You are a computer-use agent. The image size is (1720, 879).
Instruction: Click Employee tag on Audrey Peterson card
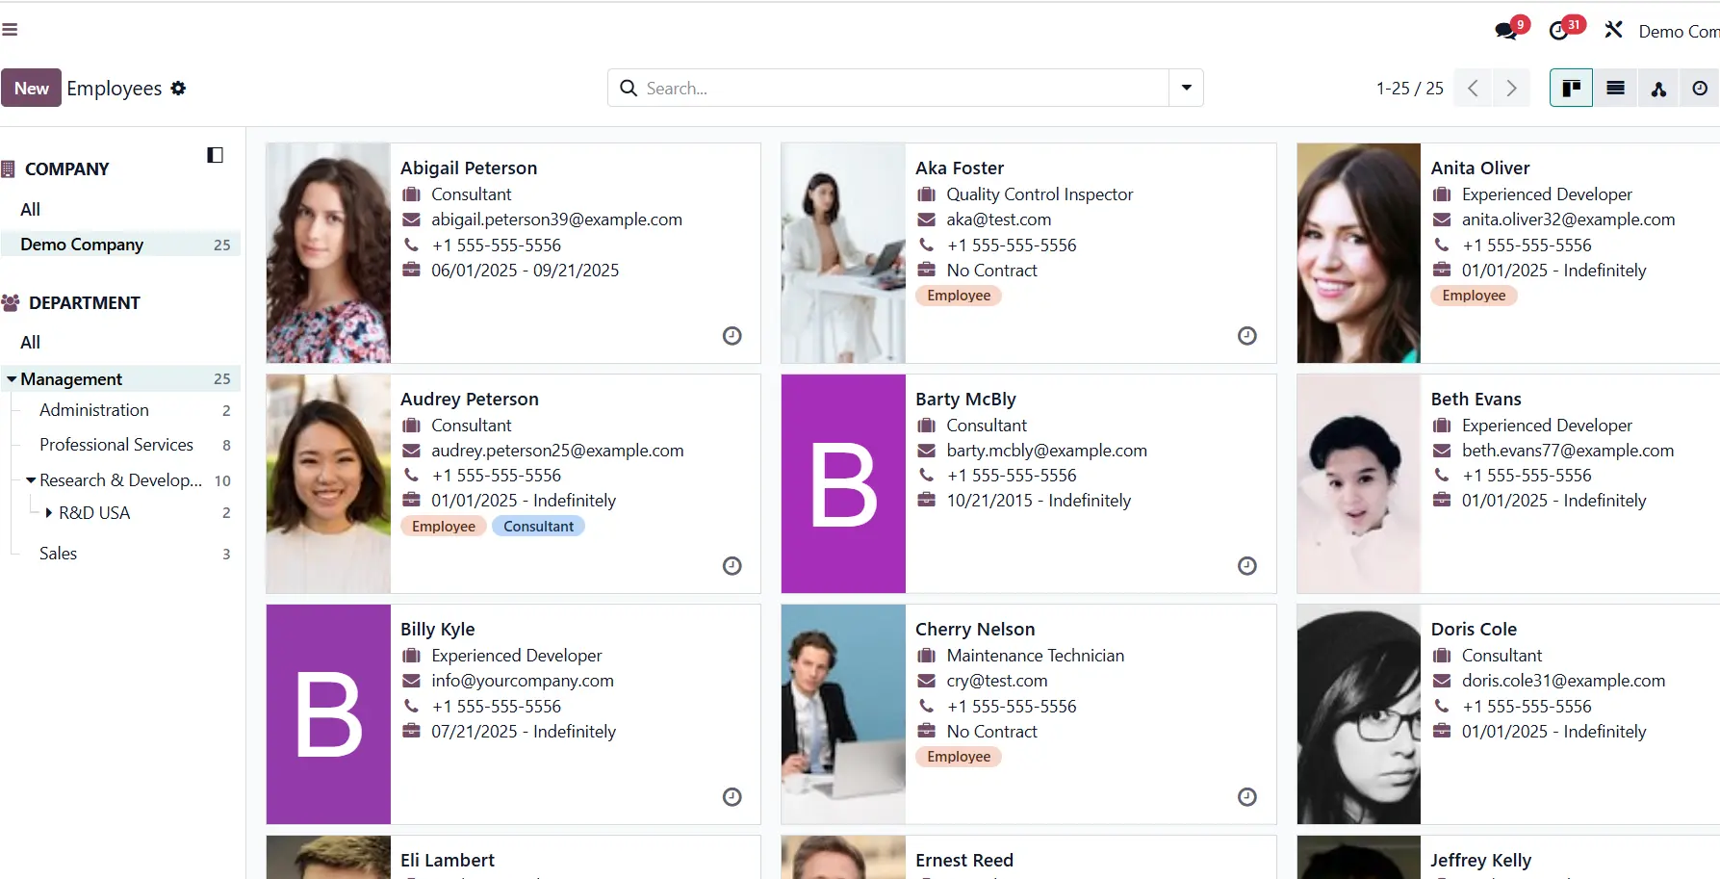click(x=444, y=527)
